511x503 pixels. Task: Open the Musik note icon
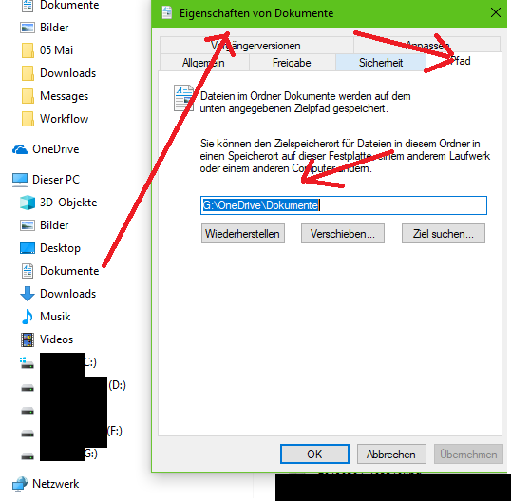point(28,317)
